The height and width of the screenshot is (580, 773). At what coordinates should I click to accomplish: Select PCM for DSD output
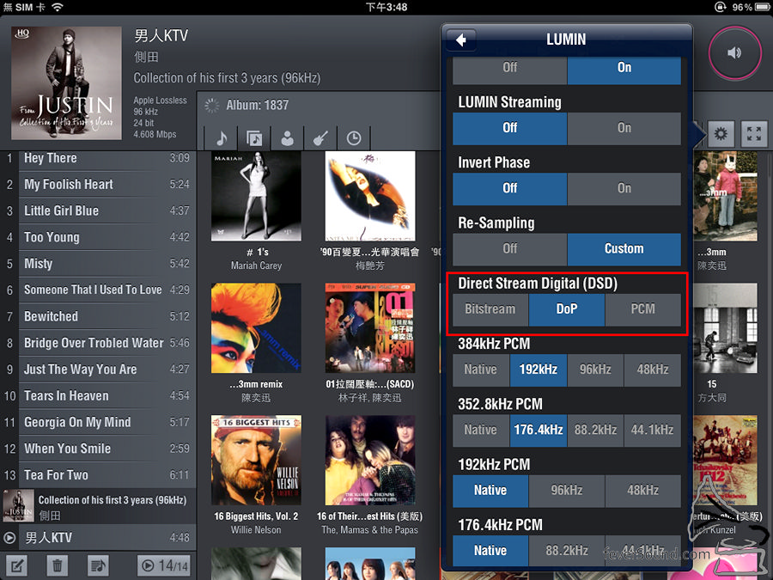[x=642, y=309]
